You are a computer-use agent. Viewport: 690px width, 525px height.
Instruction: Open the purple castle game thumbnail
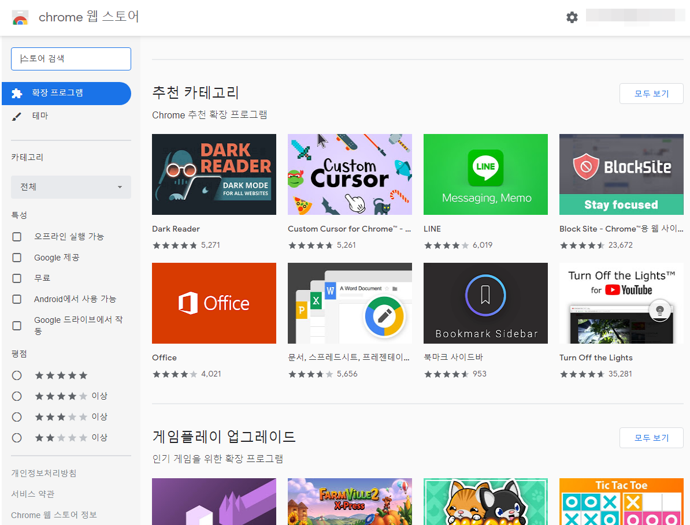[x=214, y=502]
